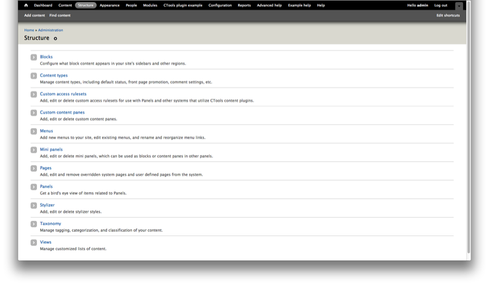Click arrow icon beside Mini panels
This screenshot has width=489, height=286.
click(34, 150)
